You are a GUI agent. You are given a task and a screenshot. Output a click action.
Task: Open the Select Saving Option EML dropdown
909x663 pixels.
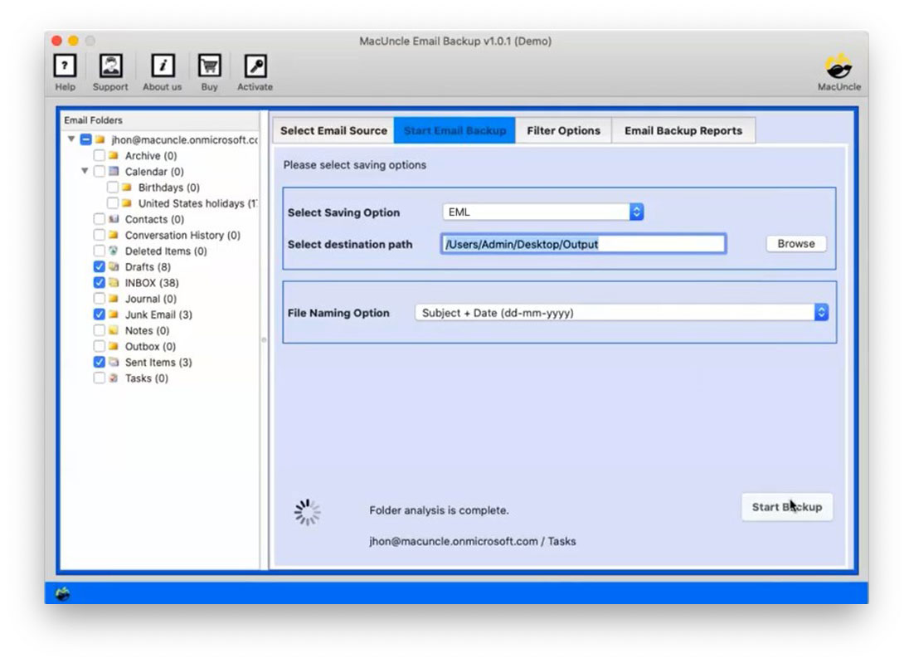pos(543,212)
